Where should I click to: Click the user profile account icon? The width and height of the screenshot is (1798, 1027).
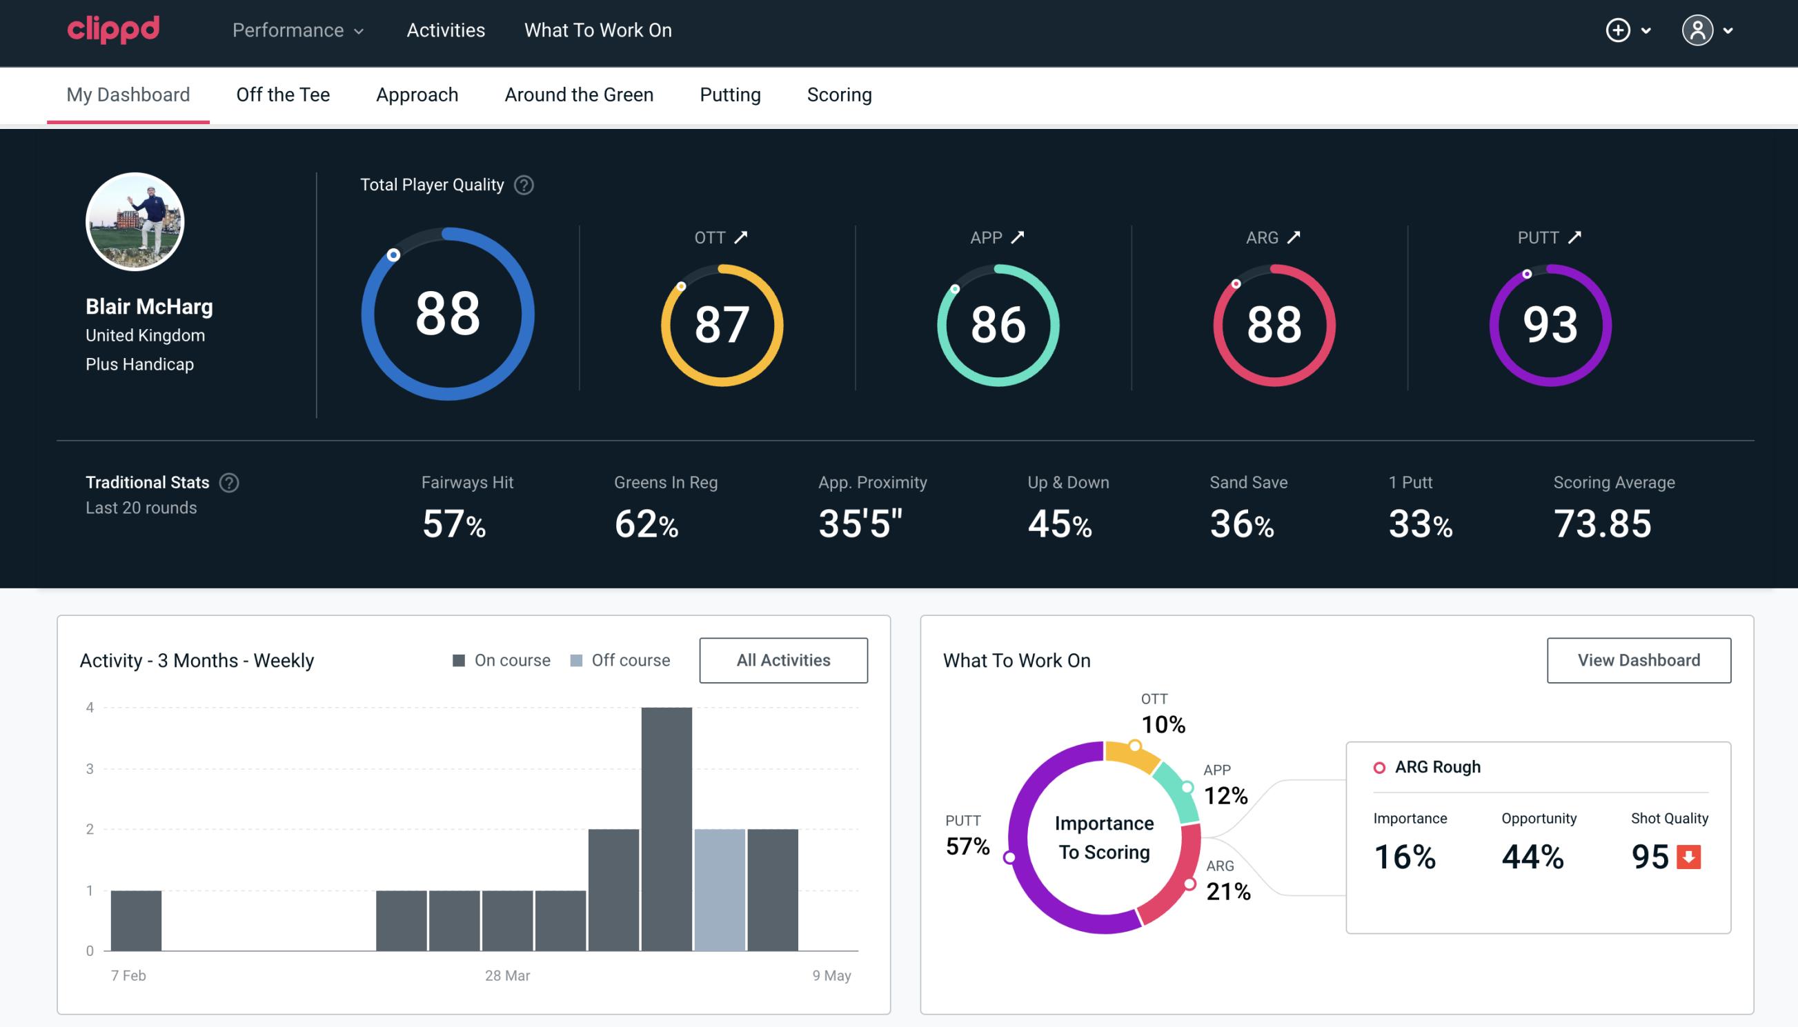coord(1698,31)
